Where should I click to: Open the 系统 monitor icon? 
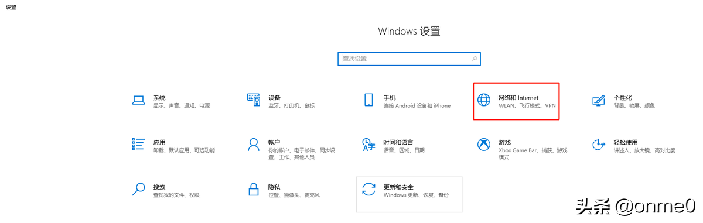click(x=138, y=101)
